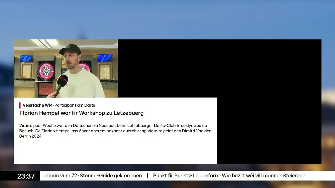Open headline 'Florian Hempel war fir Workshop zu Lëtzebuerg'
The width and height of the screenshot is (335, 188).
tap(81, 113)
